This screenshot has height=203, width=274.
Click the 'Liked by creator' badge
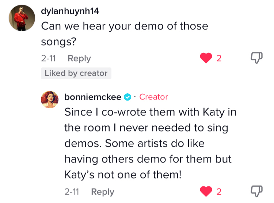[x=76, y=73]
